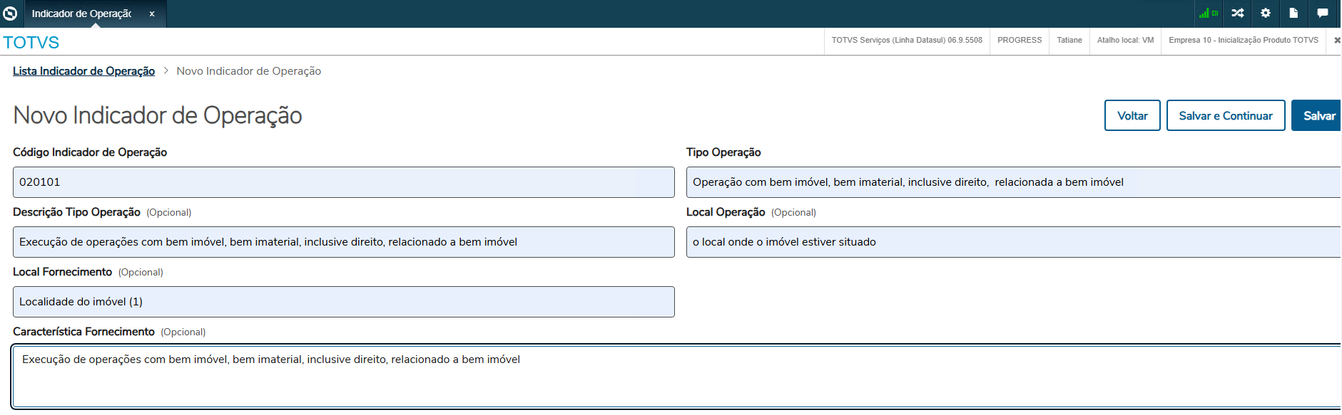This screenshot has width=1342, height=415.
Task: Click the Voltar button
Action: coord(1132,115)
